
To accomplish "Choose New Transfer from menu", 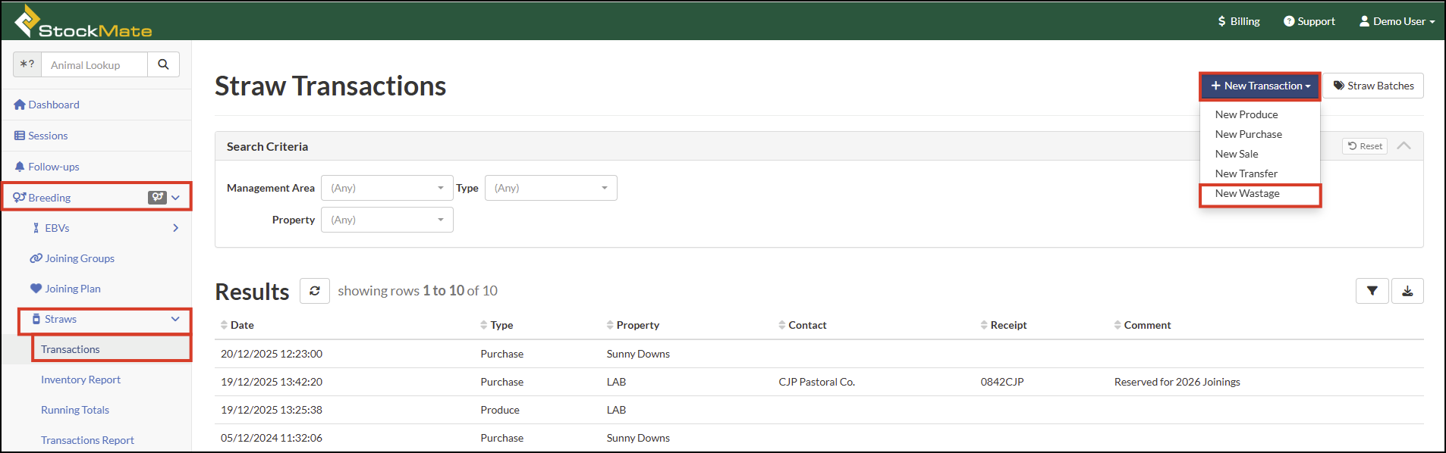I will pos(1246,173).
